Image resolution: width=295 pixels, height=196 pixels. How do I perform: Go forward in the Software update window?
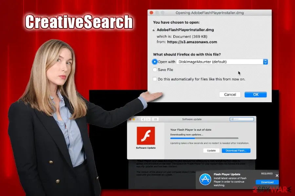tap(148, 119)
